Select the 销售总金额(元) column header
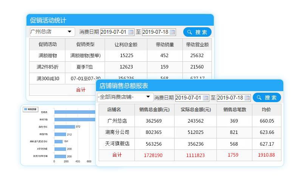 [x=154, y=110]
